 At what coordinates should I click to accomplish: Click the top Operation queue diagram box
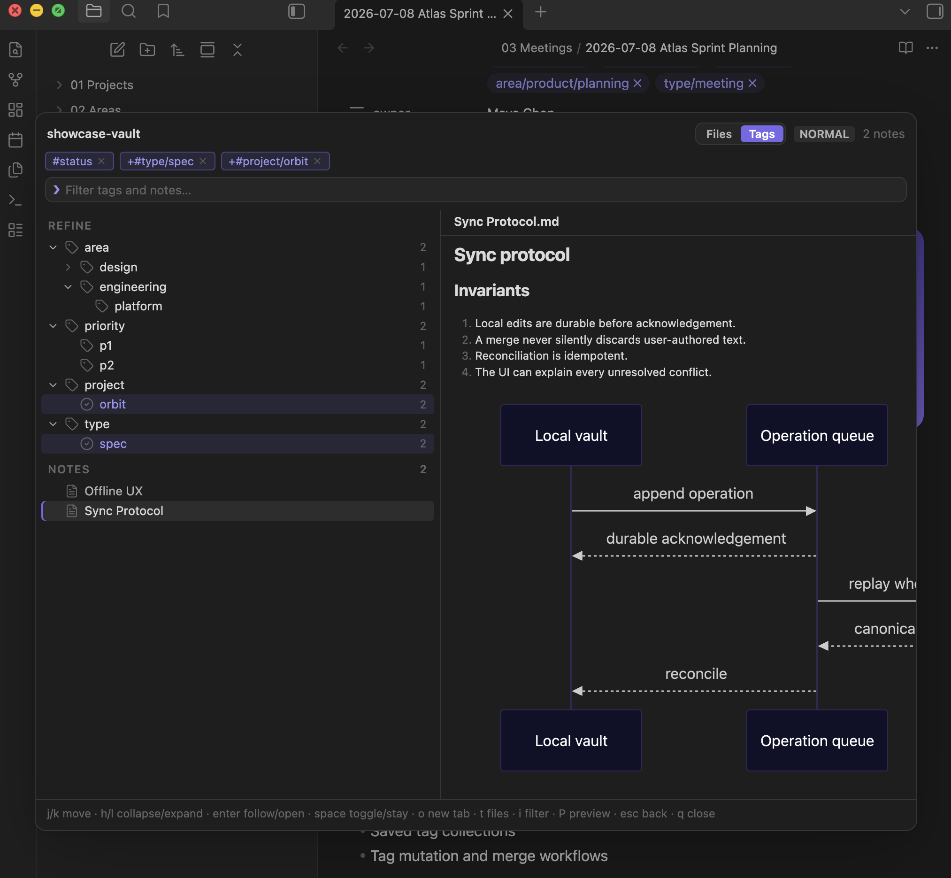pos(817,436)
